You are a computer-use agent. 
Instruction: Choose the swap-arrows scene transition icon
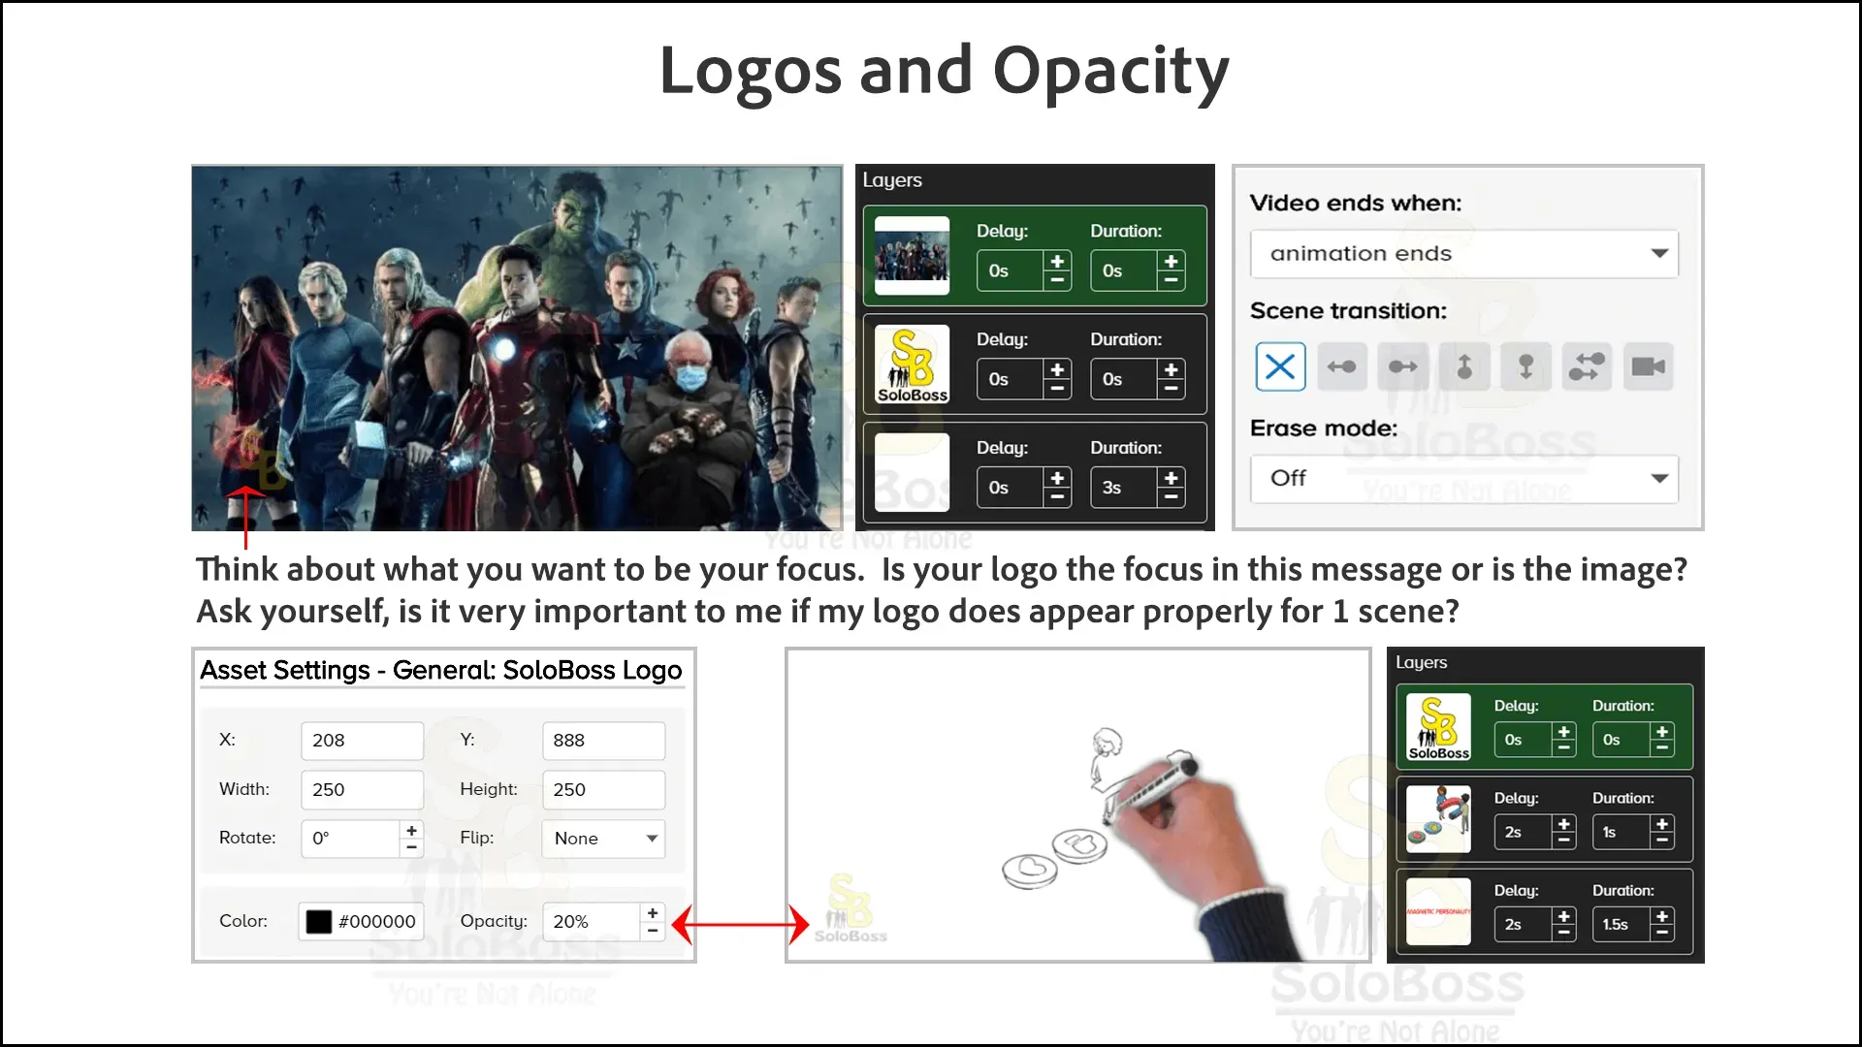[x=1587, y=366]
